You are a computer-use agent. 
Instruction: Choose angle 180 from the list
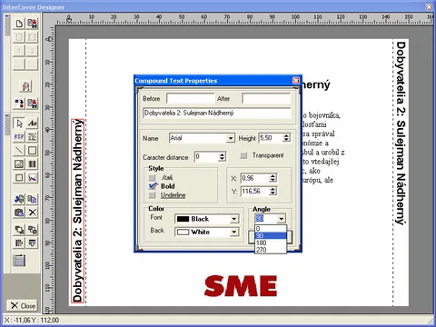[271, 243]
